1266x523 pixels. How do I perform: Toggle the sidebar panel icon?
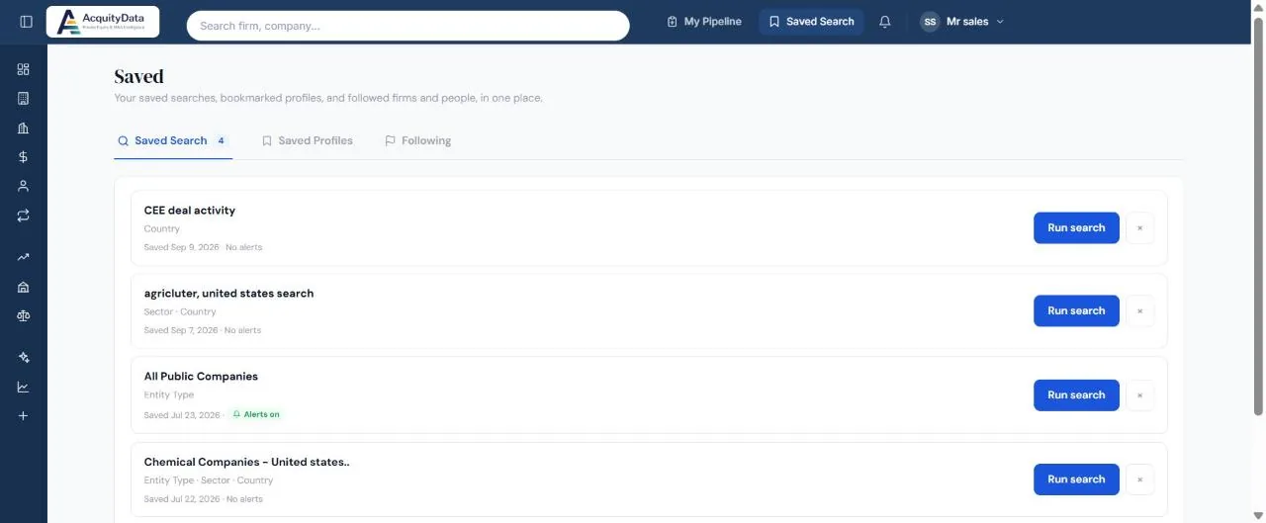coord(26,22)
